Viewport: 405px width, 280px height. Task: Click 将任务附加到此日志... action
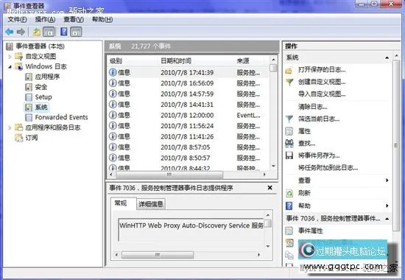328,168
